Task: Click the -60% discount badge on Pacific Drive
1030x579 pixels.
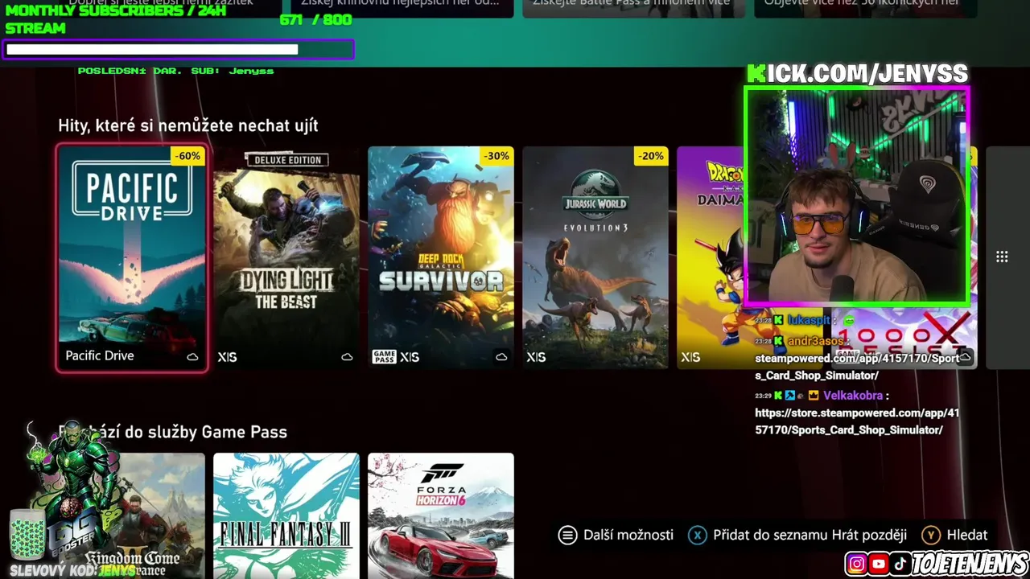Action: [x=187, y=156]
